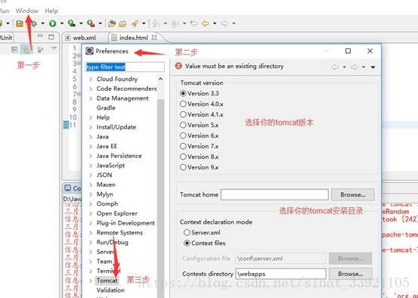
Task: Select Java EE in the preferences tree
Action: pyautogui.click(x=107, y=146)
